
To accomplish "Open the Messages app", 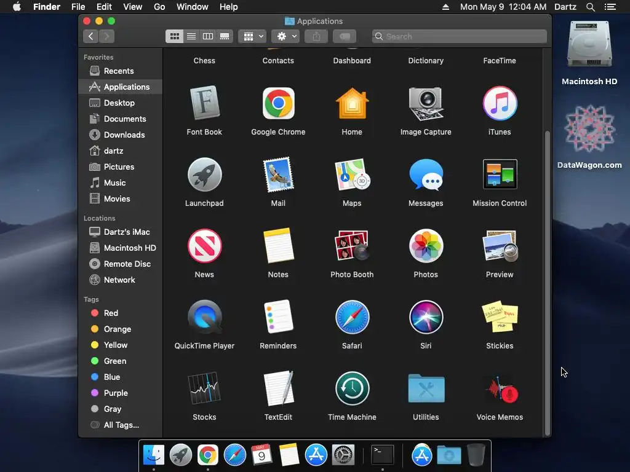I will point(426,175).
